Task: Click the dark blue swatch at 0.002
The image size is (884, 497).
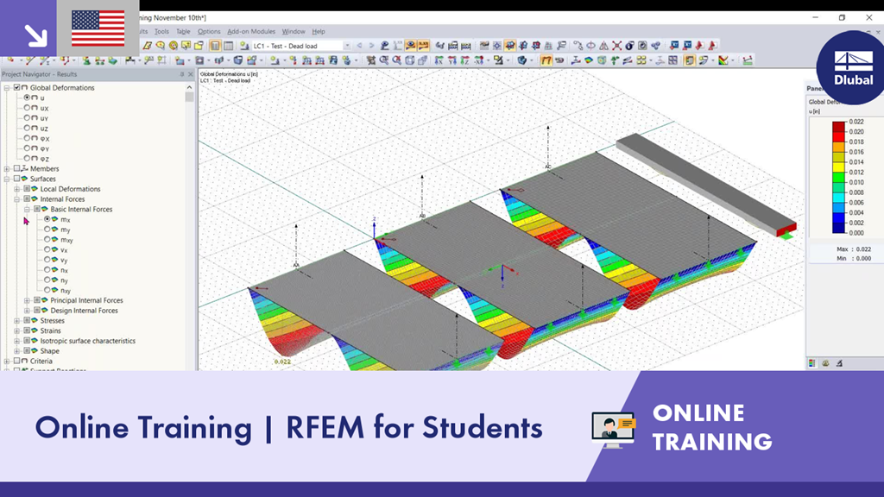Action: tap(839, 228)
